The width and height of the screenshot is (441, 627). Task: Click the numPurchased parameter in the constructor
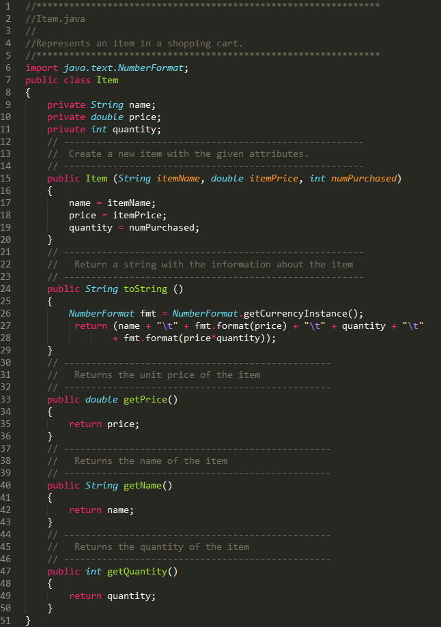[x=364, y=178]
